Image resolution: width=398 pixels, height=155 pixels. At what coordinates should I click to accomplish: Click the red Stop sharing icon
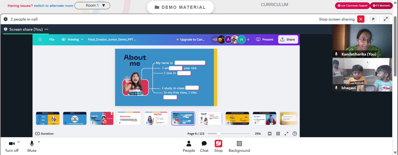click(218, 143)
